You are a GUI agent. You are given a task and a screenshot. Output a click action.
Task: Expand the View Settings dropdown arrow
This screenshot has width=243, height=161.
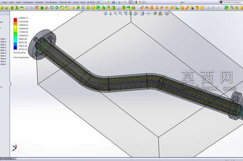(x=170, y=14)
